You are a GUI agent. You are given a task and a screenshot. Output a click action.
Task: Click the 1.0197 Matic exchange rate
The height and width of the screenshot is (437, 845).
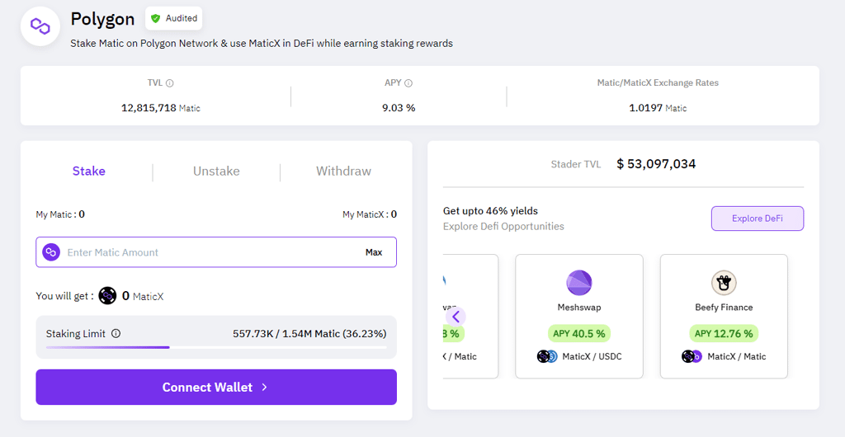point(658,108)
